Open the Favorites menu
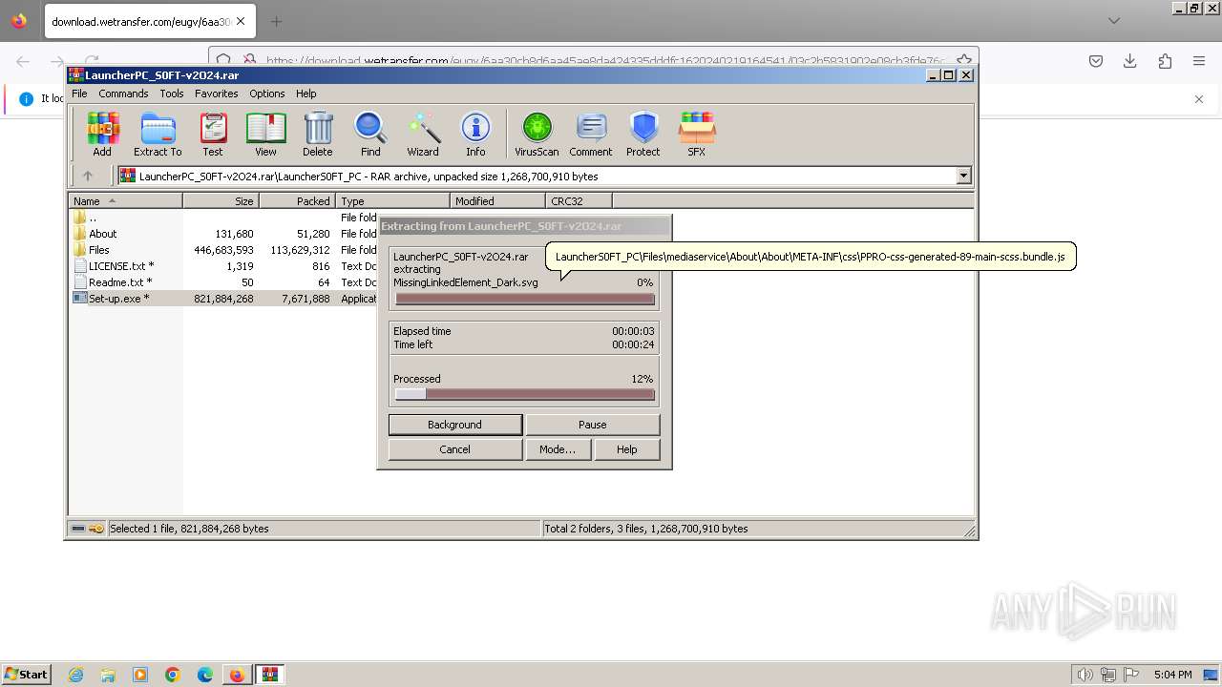This screenshot has width=1222, height=687. pos(217,94)
